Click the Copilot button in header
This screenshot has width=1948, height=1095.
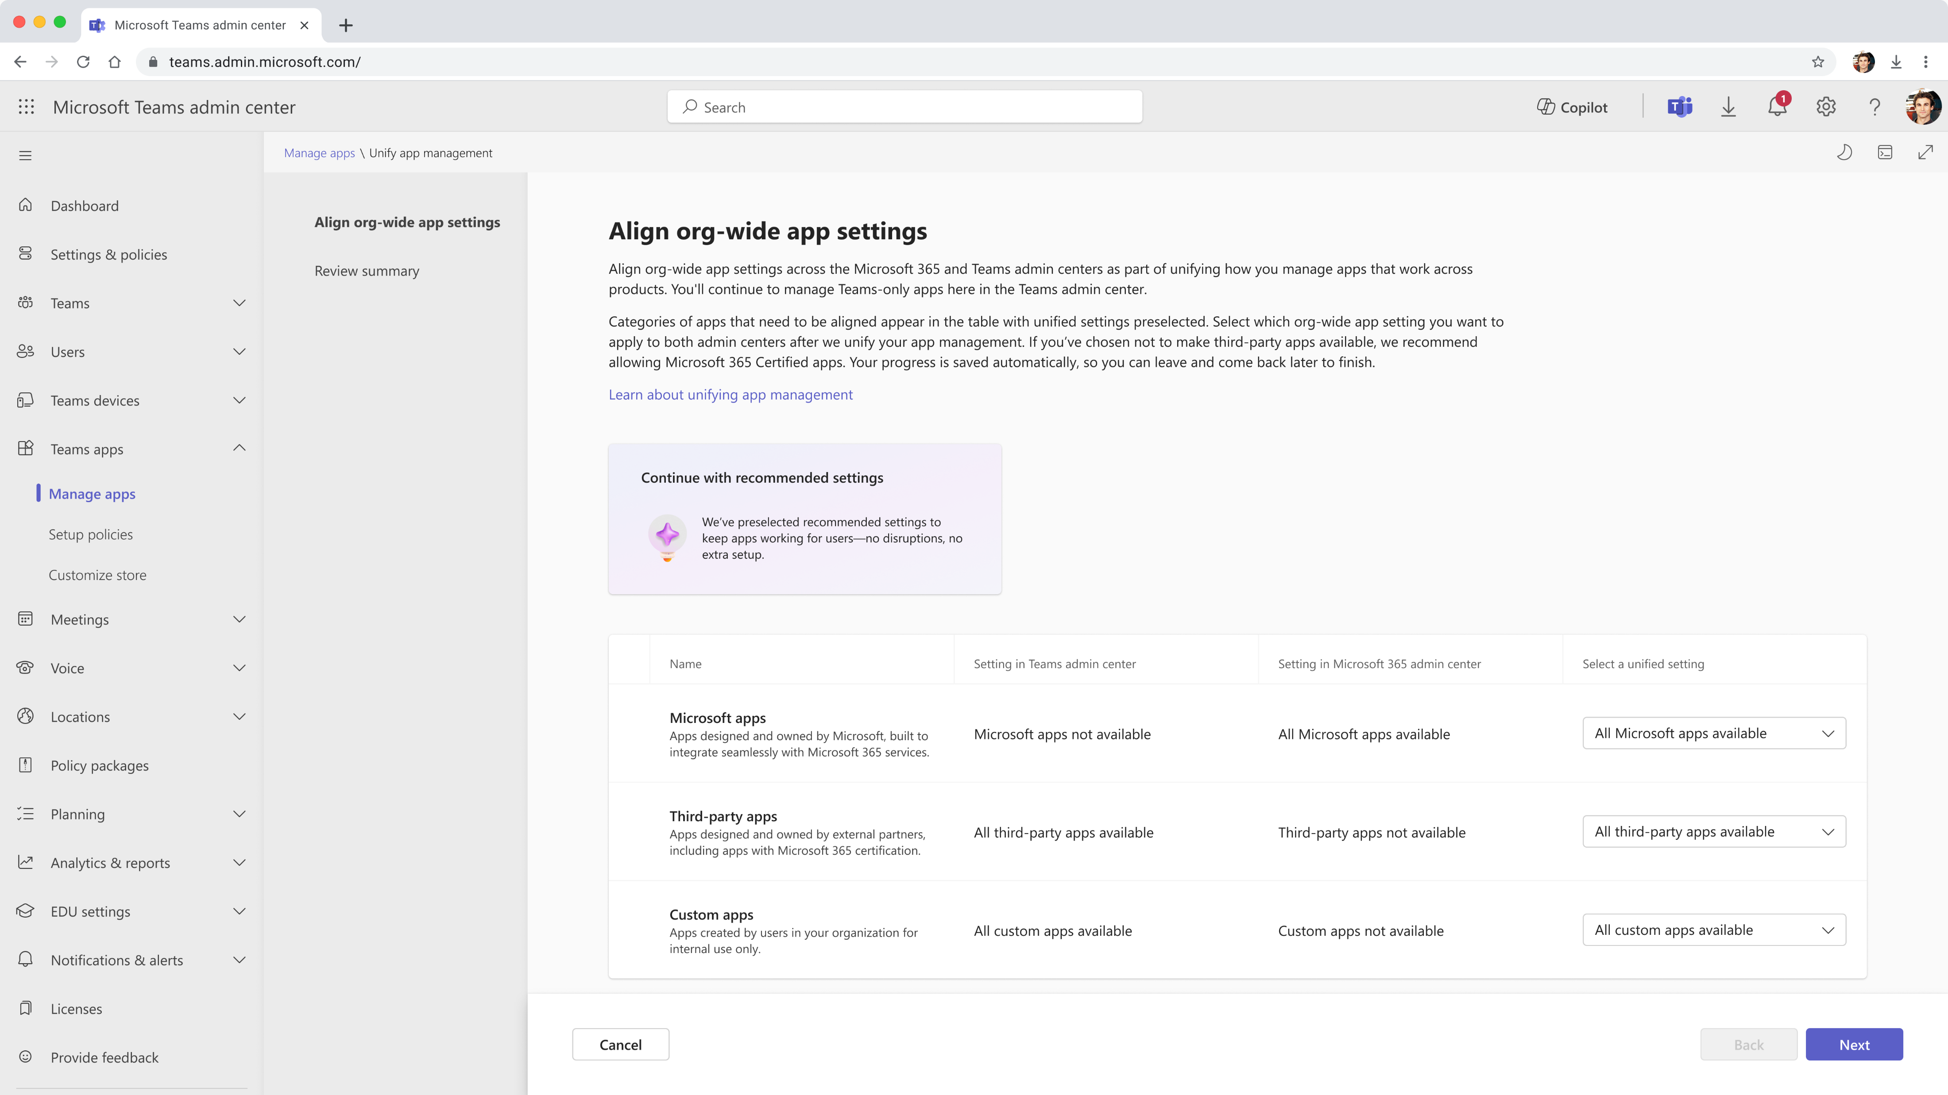[x=1572, y=108]
